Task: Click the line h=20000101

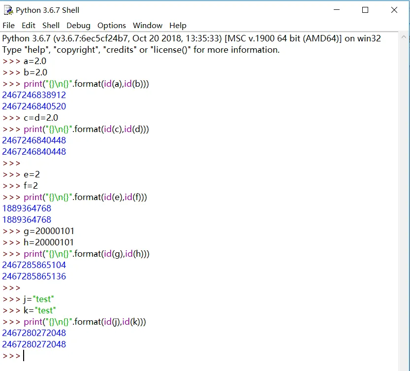Action: (x=49, y=242)
